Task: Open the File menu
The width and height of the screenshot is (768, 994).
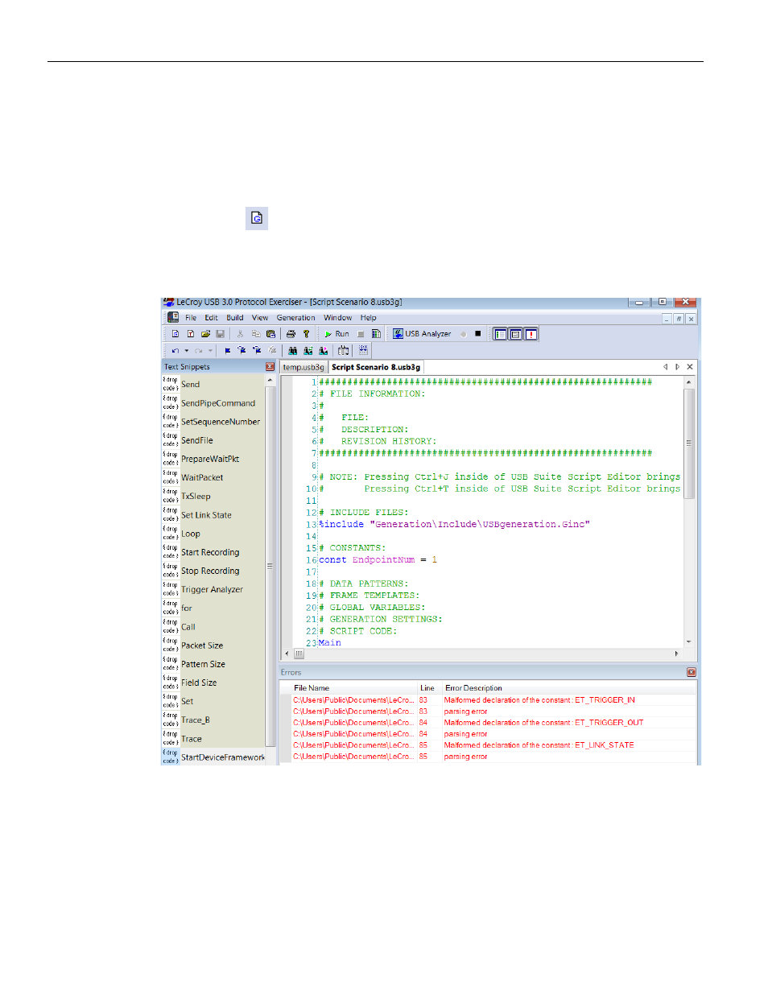Action: pos(191,318)
